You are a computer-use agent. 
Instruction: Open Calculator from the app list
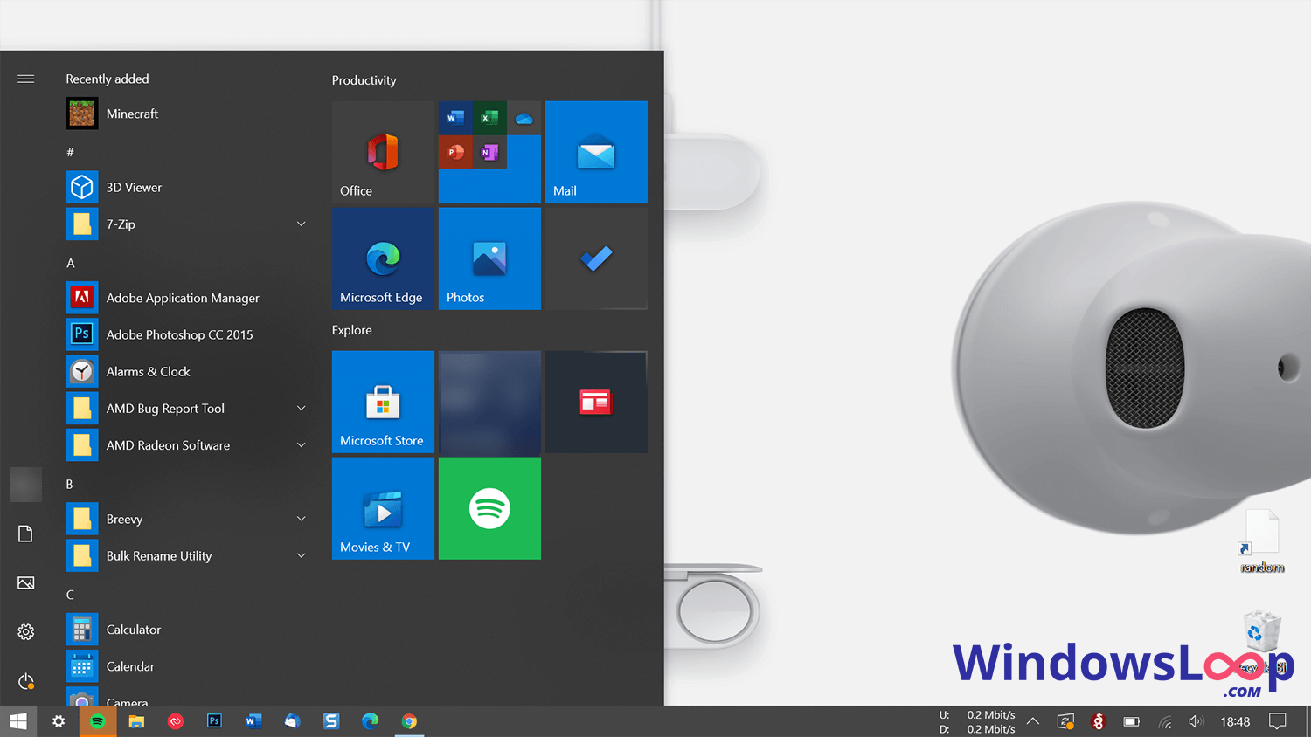coord(188,630)
